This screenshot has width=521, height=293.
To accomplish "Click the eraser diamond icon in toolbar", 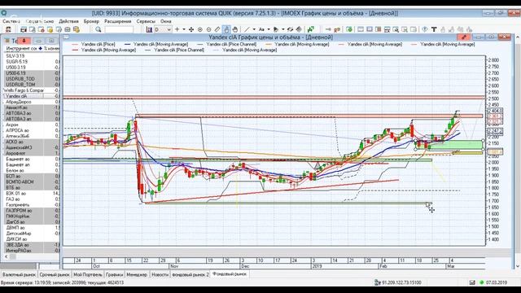I will (299, 29).
